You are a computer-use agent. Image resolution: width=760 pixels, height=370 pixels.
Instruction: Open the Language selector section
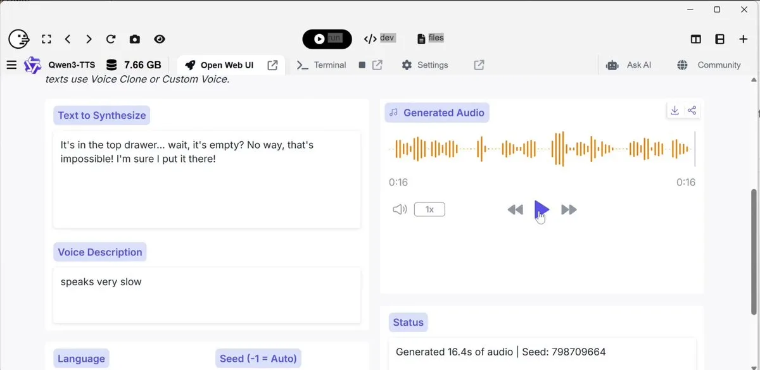point(81,359)
